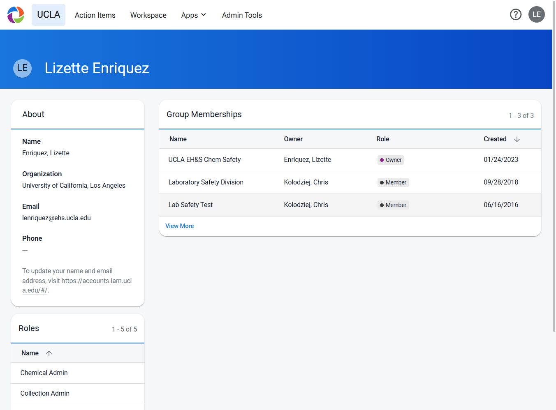Screen dimensions: 556x410
Task: Click the 1 - 5 of 5 roles count
Action: point(125,329)
